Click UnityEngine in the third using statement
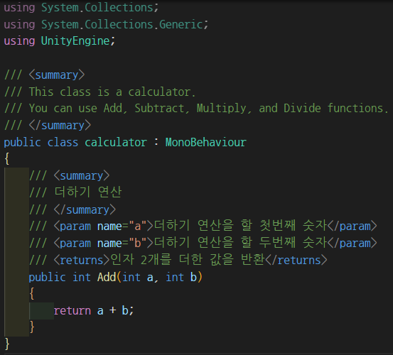The width and height of the screenshot is (393, 355). [x=75, y=41]
